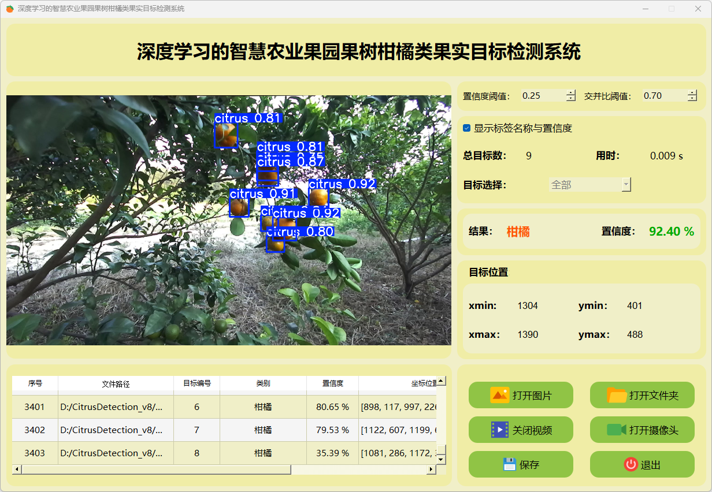712x492 pixels.
Task: Click the 文件路径 column header
Action: coord(116,383)
